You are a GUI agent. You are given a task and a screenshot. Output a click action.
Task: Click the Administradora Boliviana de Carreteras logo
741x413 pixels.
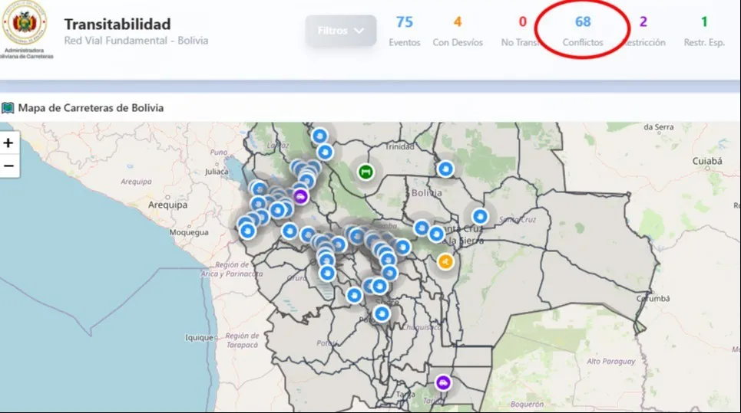25,31
